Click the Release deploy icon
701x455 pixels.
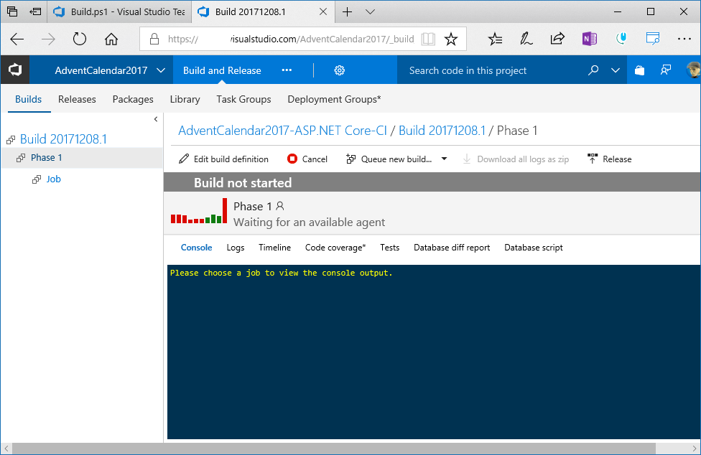point(593,159)
